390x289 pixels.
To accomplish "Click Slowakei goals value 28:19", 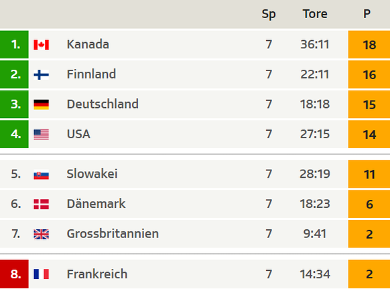I will 315,174.
